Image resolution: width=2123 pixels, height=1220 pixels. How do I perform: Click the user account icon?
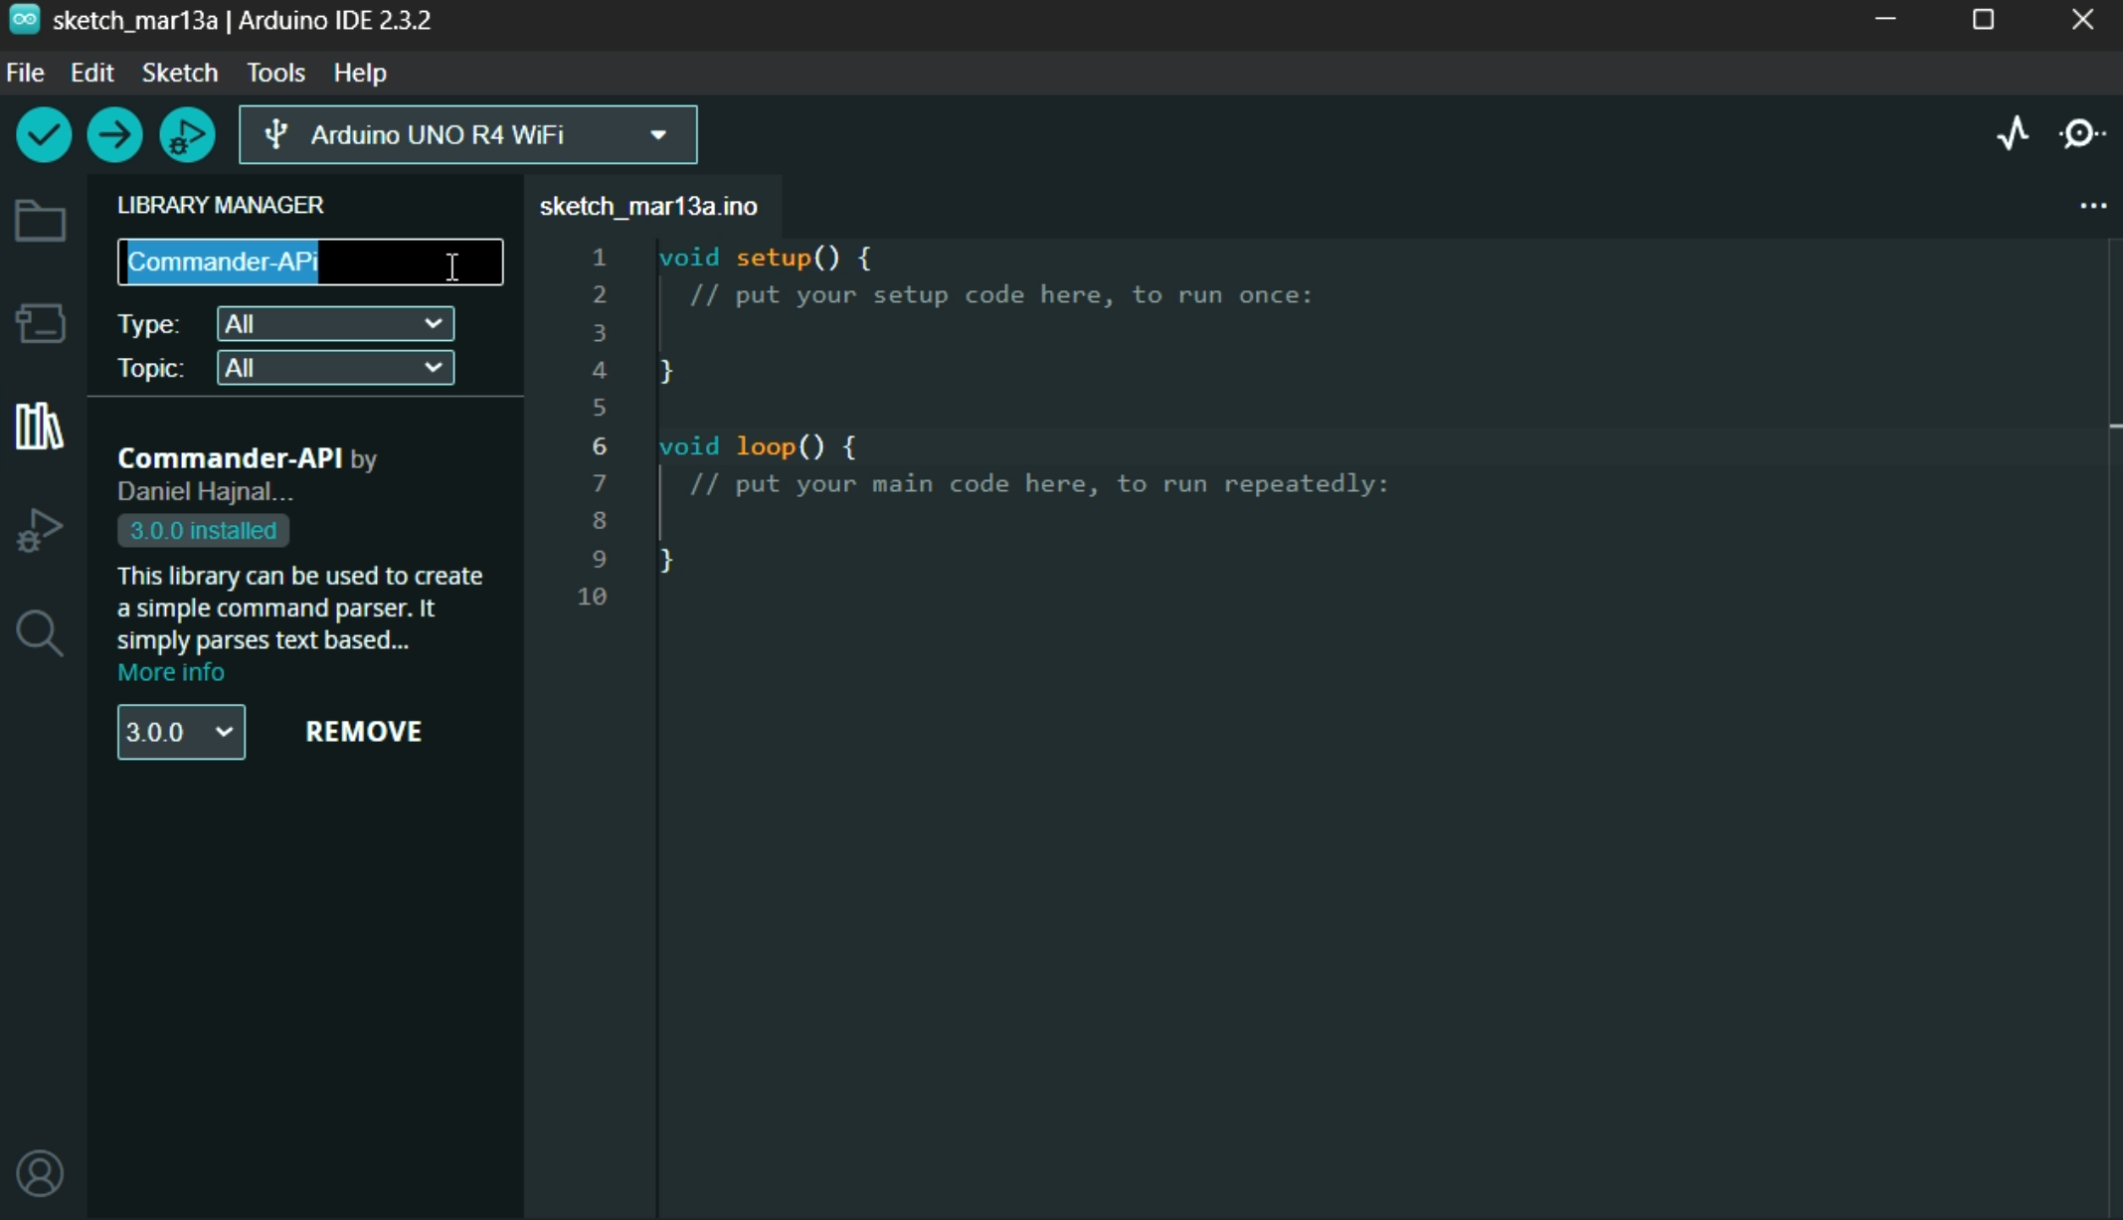tap(40, 1173)
